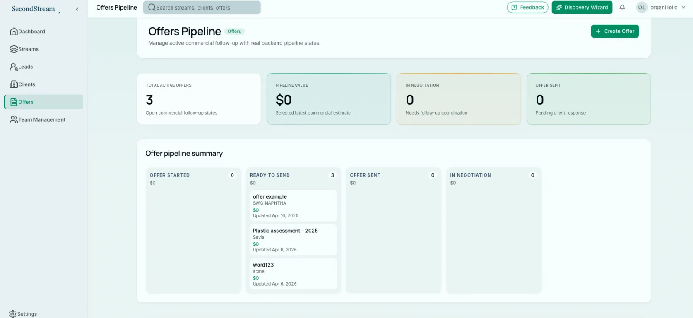Viewport: 693px width, 318px height.
Task: Collapse the sidebar with the chevron
Action: pos(77,9)
